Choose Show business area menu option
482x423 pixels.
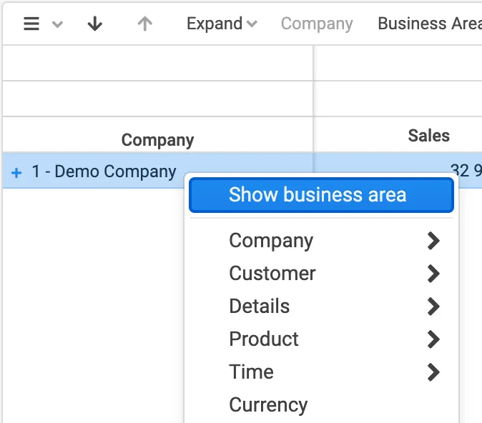pyautogui.click(x=318, y=195)
